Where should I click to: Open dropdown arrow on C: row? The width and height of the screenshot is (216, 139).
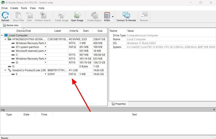(x=45, y=55)
